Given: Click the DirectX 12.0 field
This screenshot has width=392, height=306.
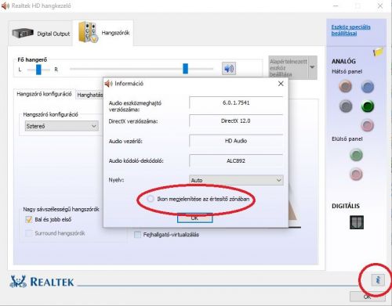Looking at the screenshot, I should coord(236,121).
